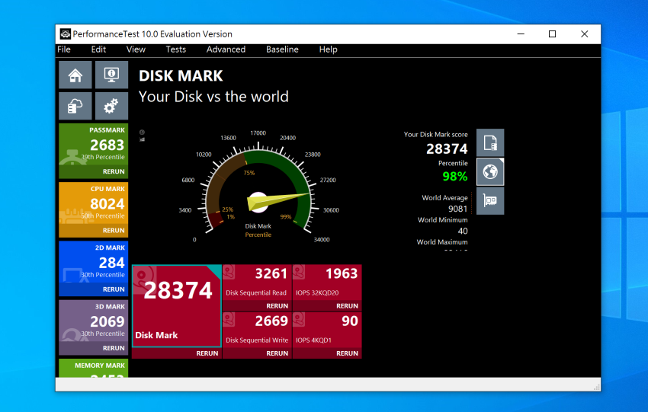Click the hardware card comparison icon

pyautogui.click(x=490, y=200)
